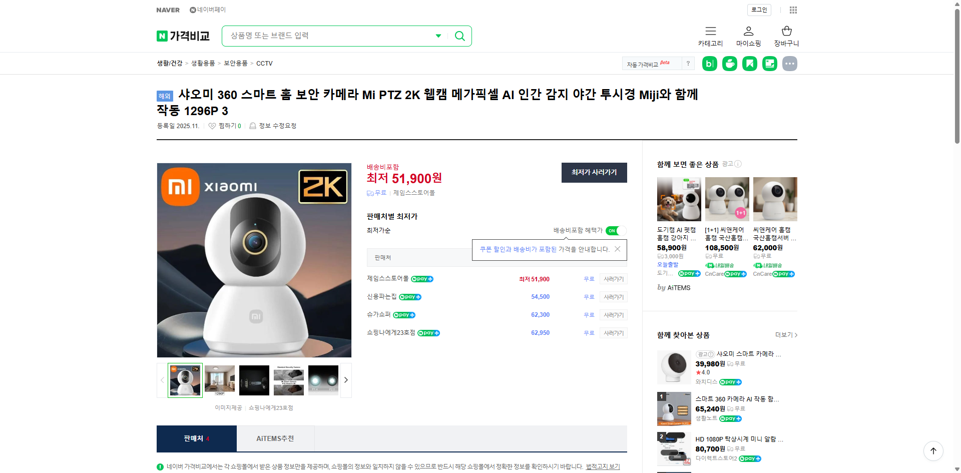
Task: Save product with the Keep bookmark icon
Action: coord(749,64)
